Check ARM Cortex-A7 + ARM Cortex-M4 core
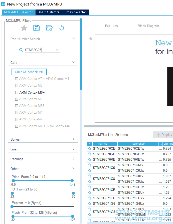The width and height of the screenshot is (173, 224). point(17,79)
